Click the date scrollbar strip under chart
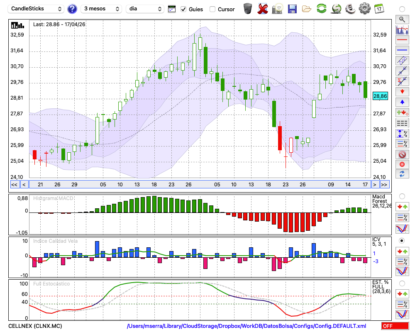The width and height of the screenshot is (415, 332). coord(200,185)
